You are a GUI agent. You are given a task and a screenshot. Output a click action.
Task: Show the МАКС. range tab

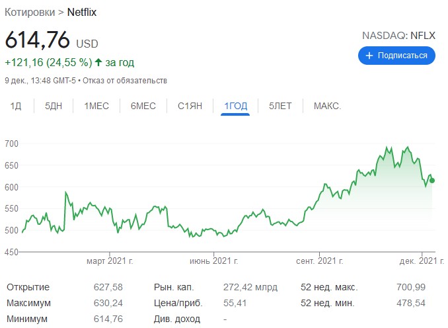pyautogui.click(x=328, y=106)
